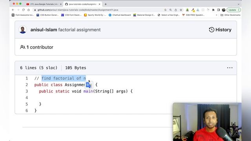View the file History
This screenshot has height=141, width=251.
(x=220, y=30)
